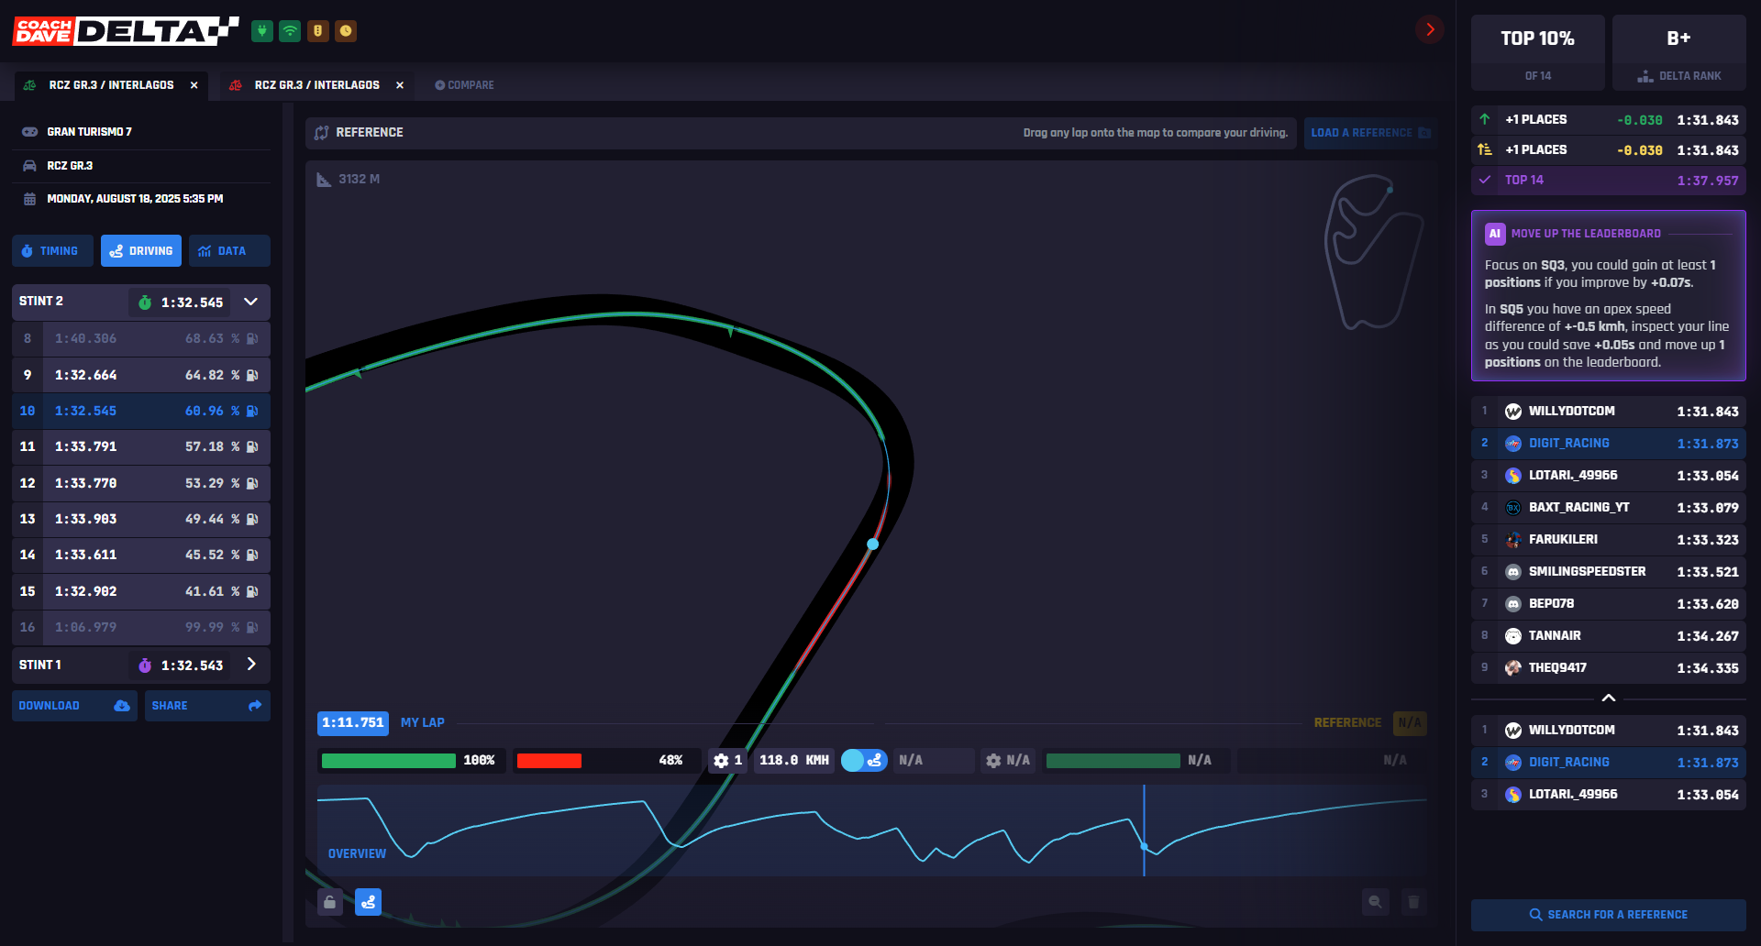1761x946 pixels.
Task: Select lap 15 with time 1:32.902
Action: 141,591
